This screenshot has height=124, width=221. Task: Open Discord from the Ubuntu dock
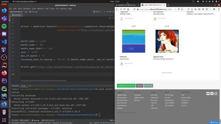pos(4,34)
